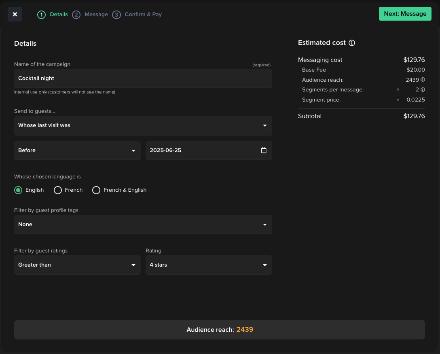Open the guest profile tags dropdown

143,225
